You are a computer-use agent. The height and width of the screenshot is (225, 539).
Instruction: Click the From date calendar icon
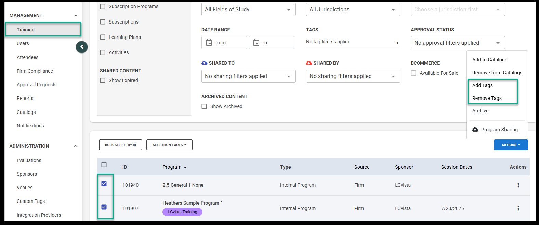click(209, 43)
